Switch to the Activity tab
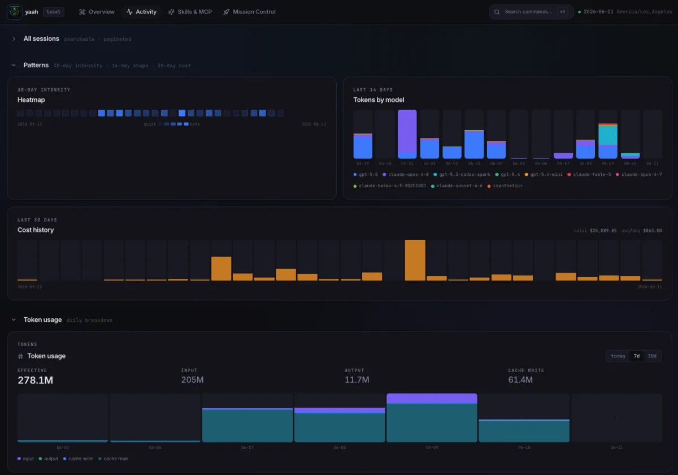678x475 pixels. 141,12
